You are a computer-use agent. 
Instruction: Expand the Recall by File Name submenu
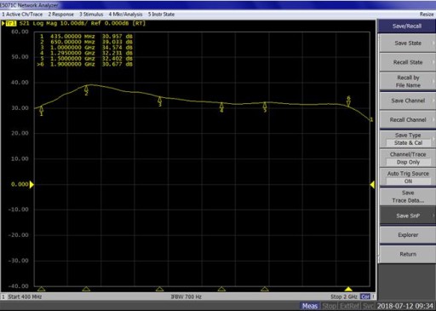click(408, 82)
